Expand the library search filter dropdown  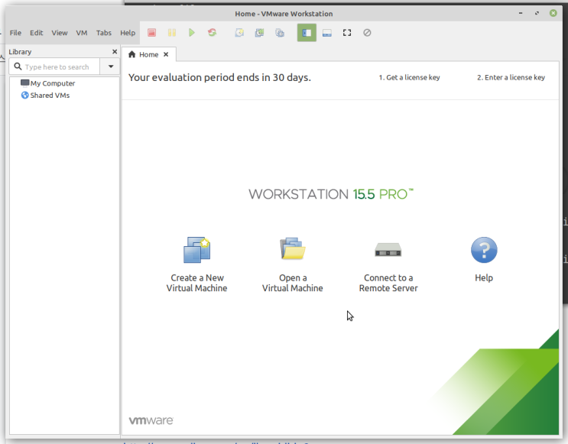(x=111, y=66)
